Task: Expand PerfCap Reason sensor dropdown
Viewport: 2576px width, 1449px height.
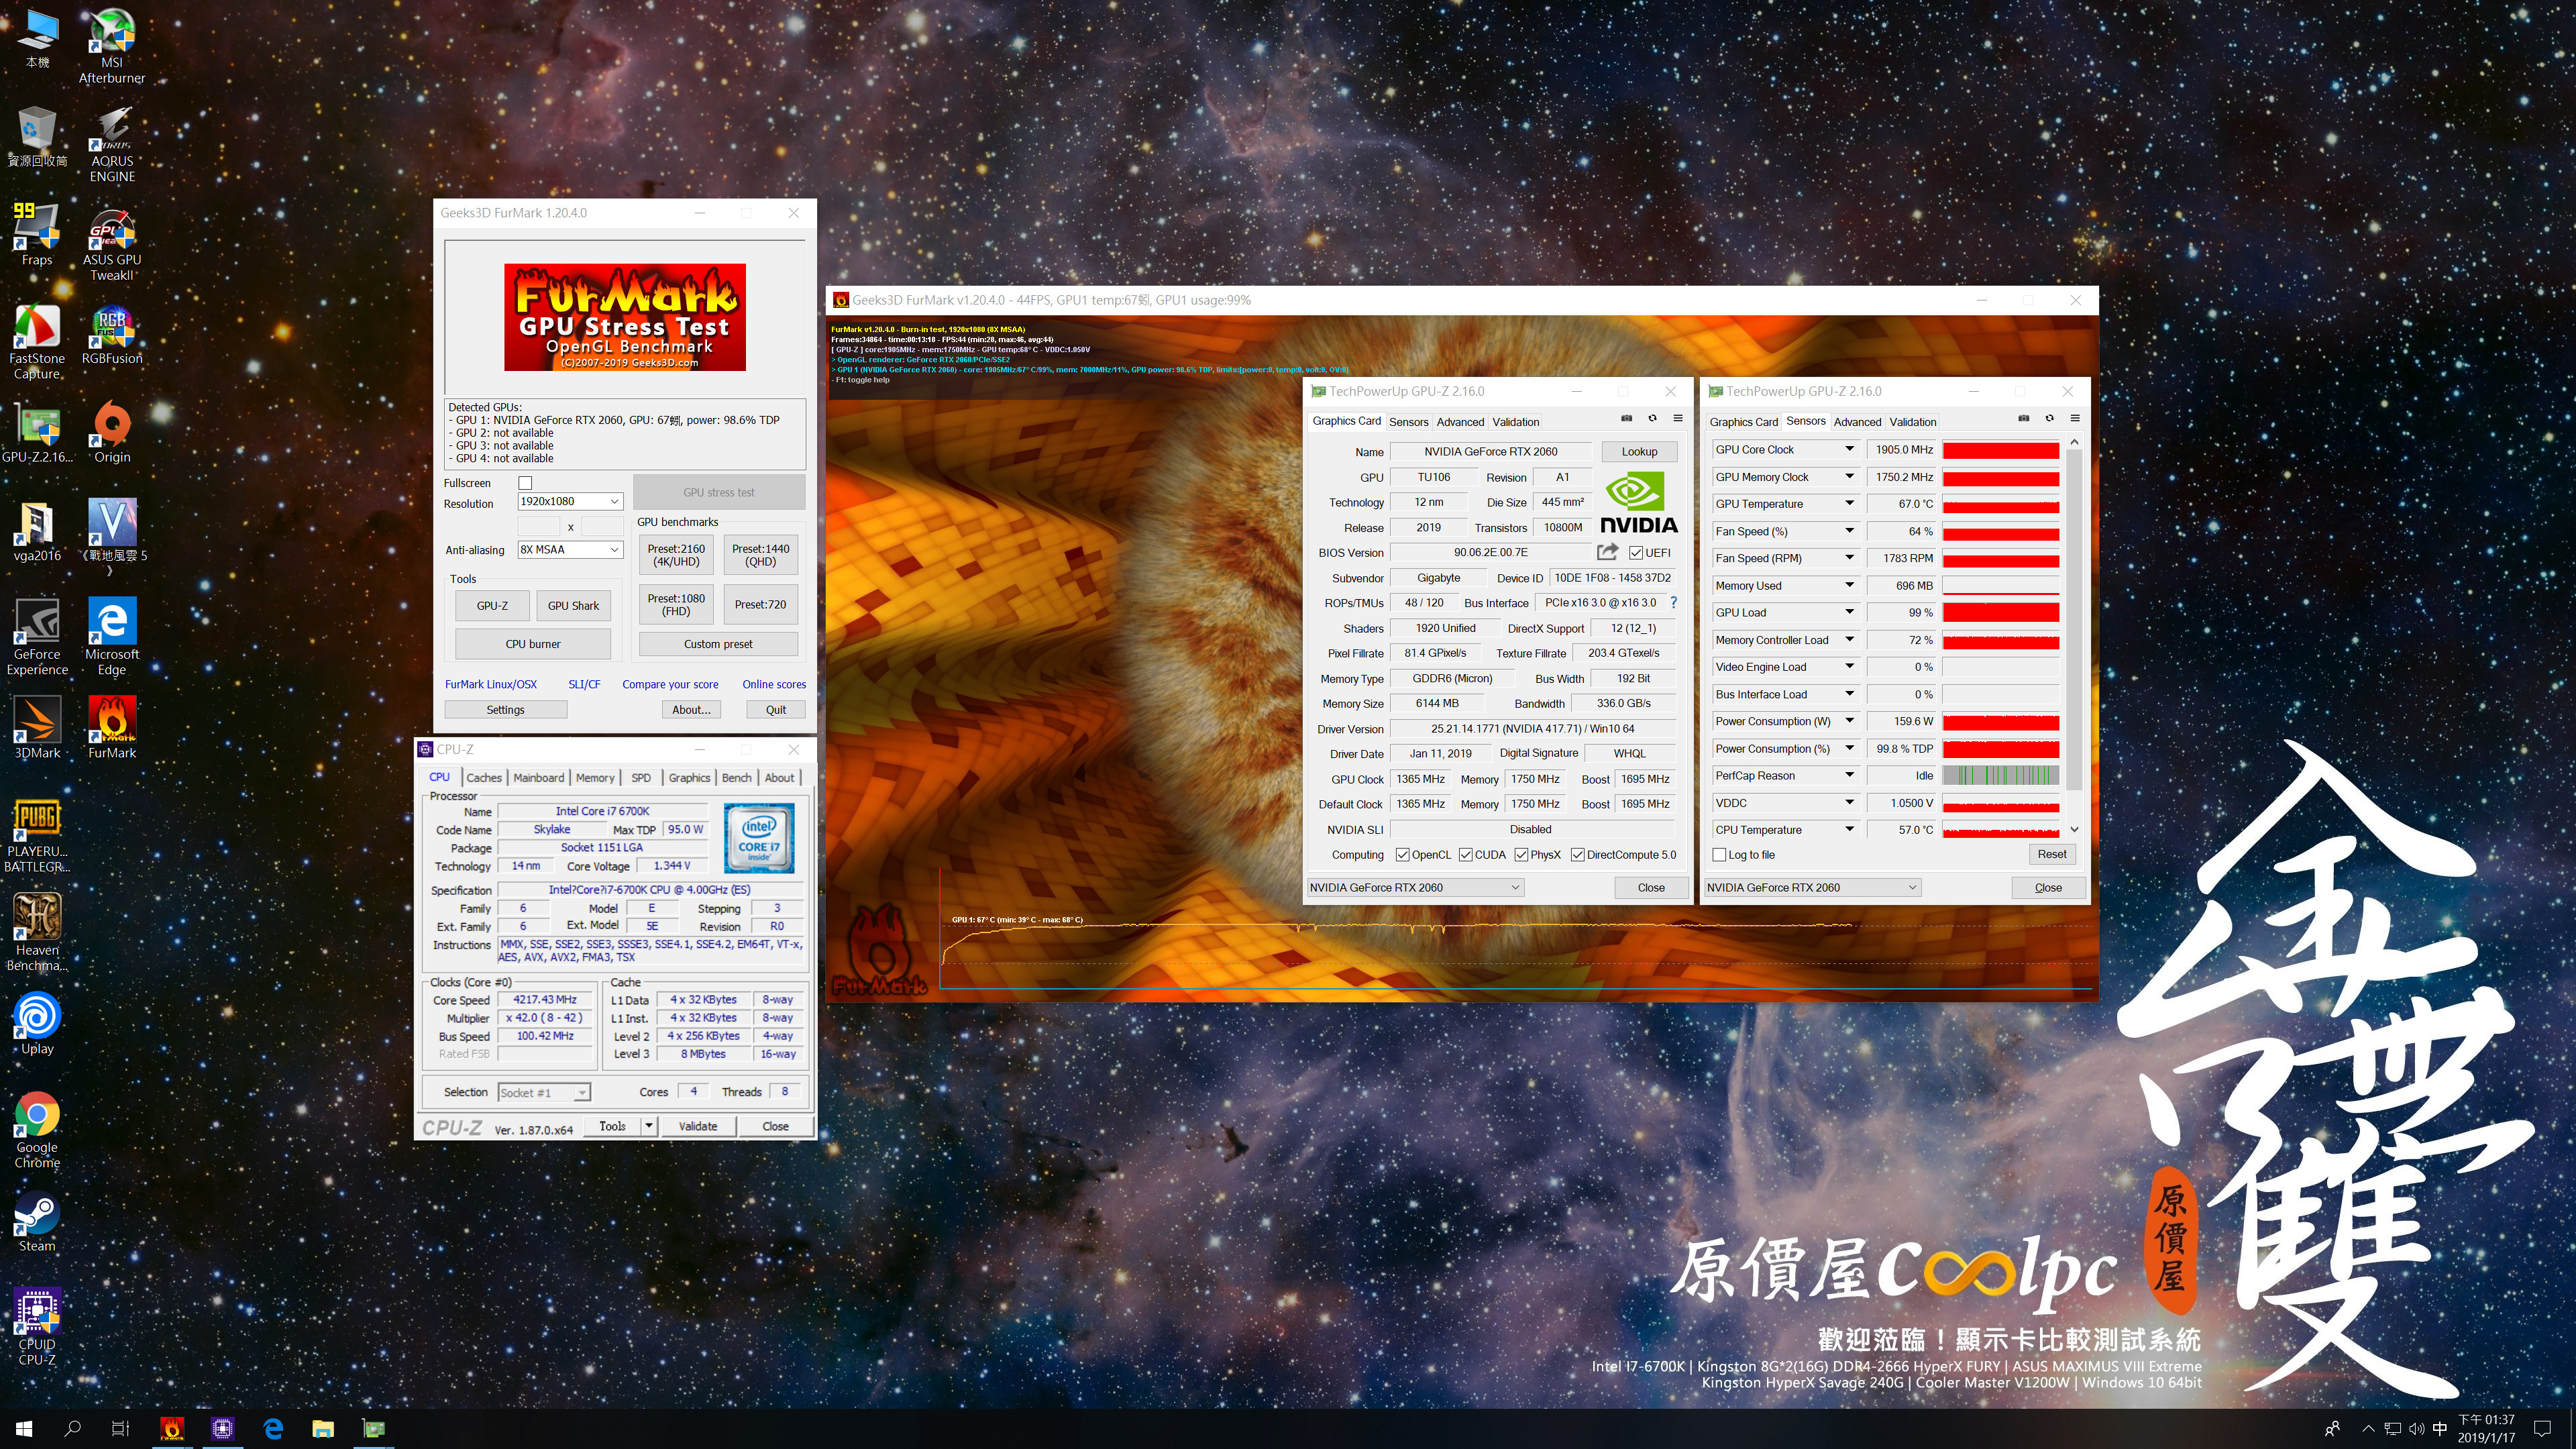Action: 1849,776
